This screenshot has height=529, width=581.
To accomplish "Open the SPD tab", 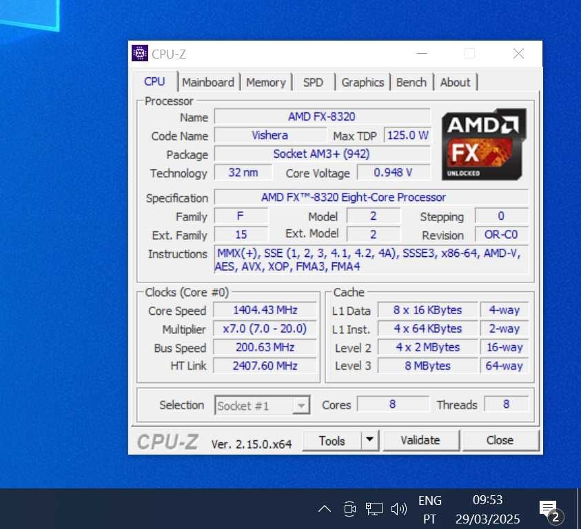I will click(x=313, y=82).
